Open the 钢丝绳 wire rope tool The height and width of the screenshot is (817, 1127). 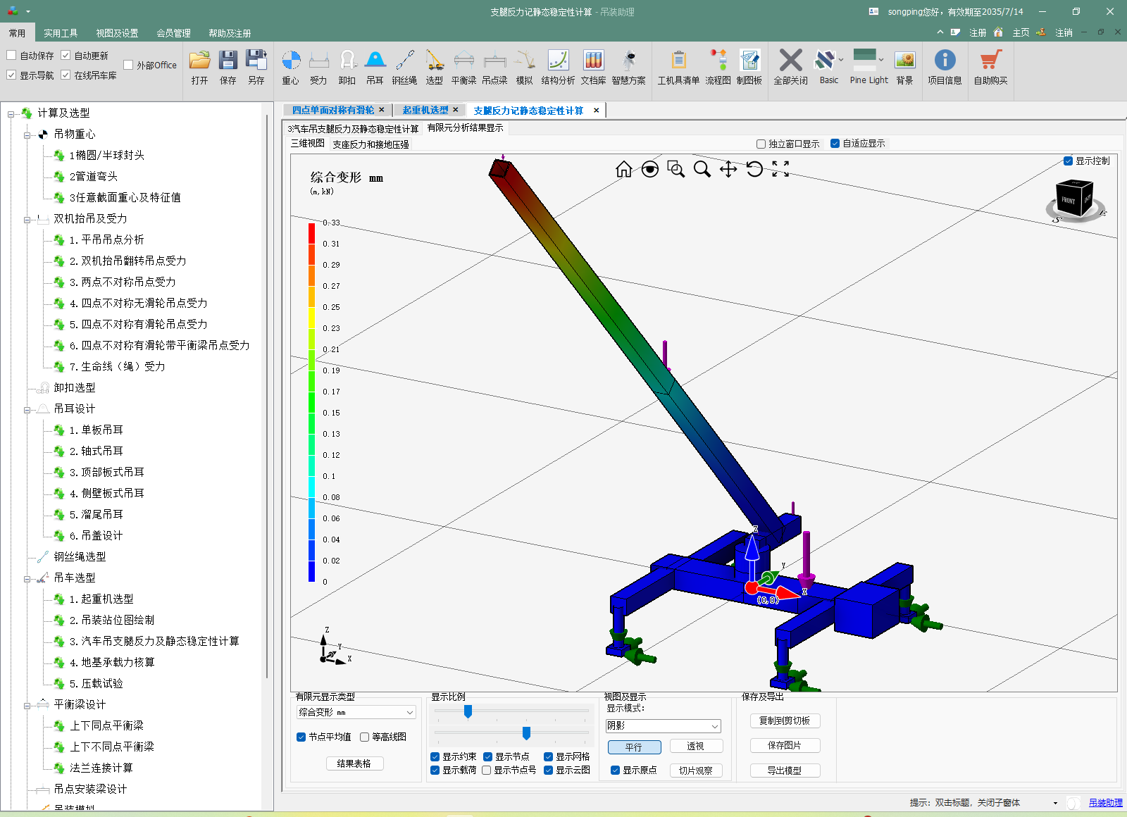click(x=404, y=68)
